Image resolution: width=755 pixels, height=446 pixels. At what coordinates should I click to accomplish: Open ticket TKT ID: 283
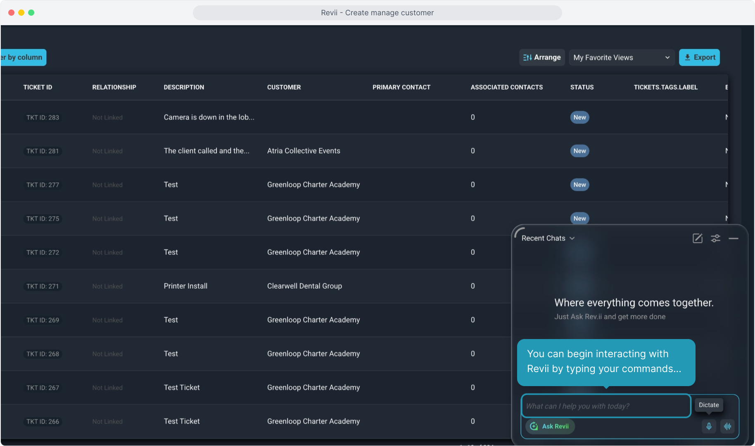(x=43, y=118)
